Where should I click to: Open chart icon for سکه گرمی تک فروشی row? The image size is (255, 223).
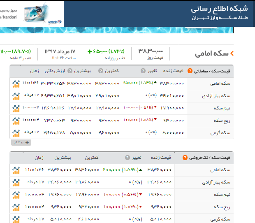[16, 219]
